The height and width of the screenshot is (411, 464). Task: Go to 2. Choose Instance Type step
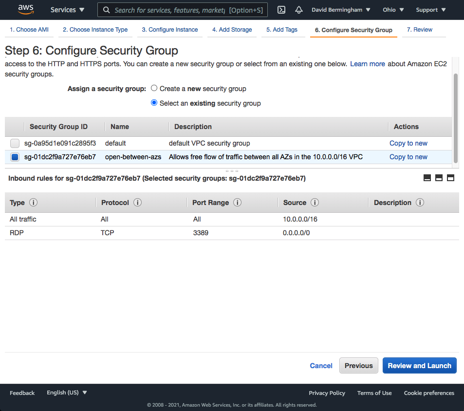pyautogui.click(x=95, y=30)
